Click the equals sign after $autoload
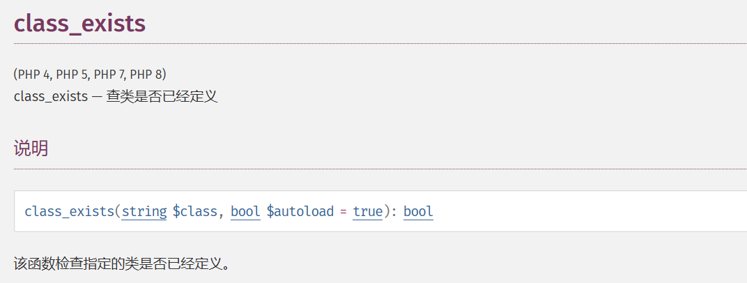Image resolution: width=747 pixels, height=283 pixels. 344,211
